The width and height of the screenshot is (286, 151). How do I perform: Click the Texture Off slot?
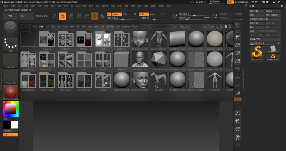tap(11, 76)
